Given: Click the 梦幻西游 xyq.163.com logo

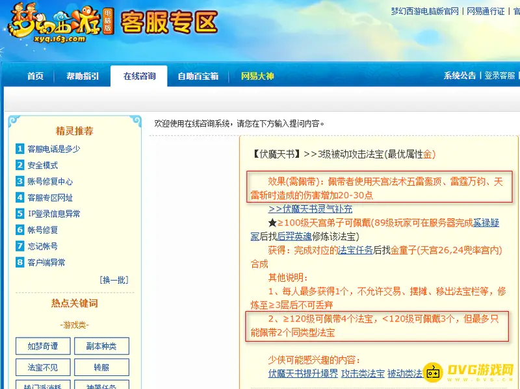Looking at the screenshot, I should coord(60,23).
